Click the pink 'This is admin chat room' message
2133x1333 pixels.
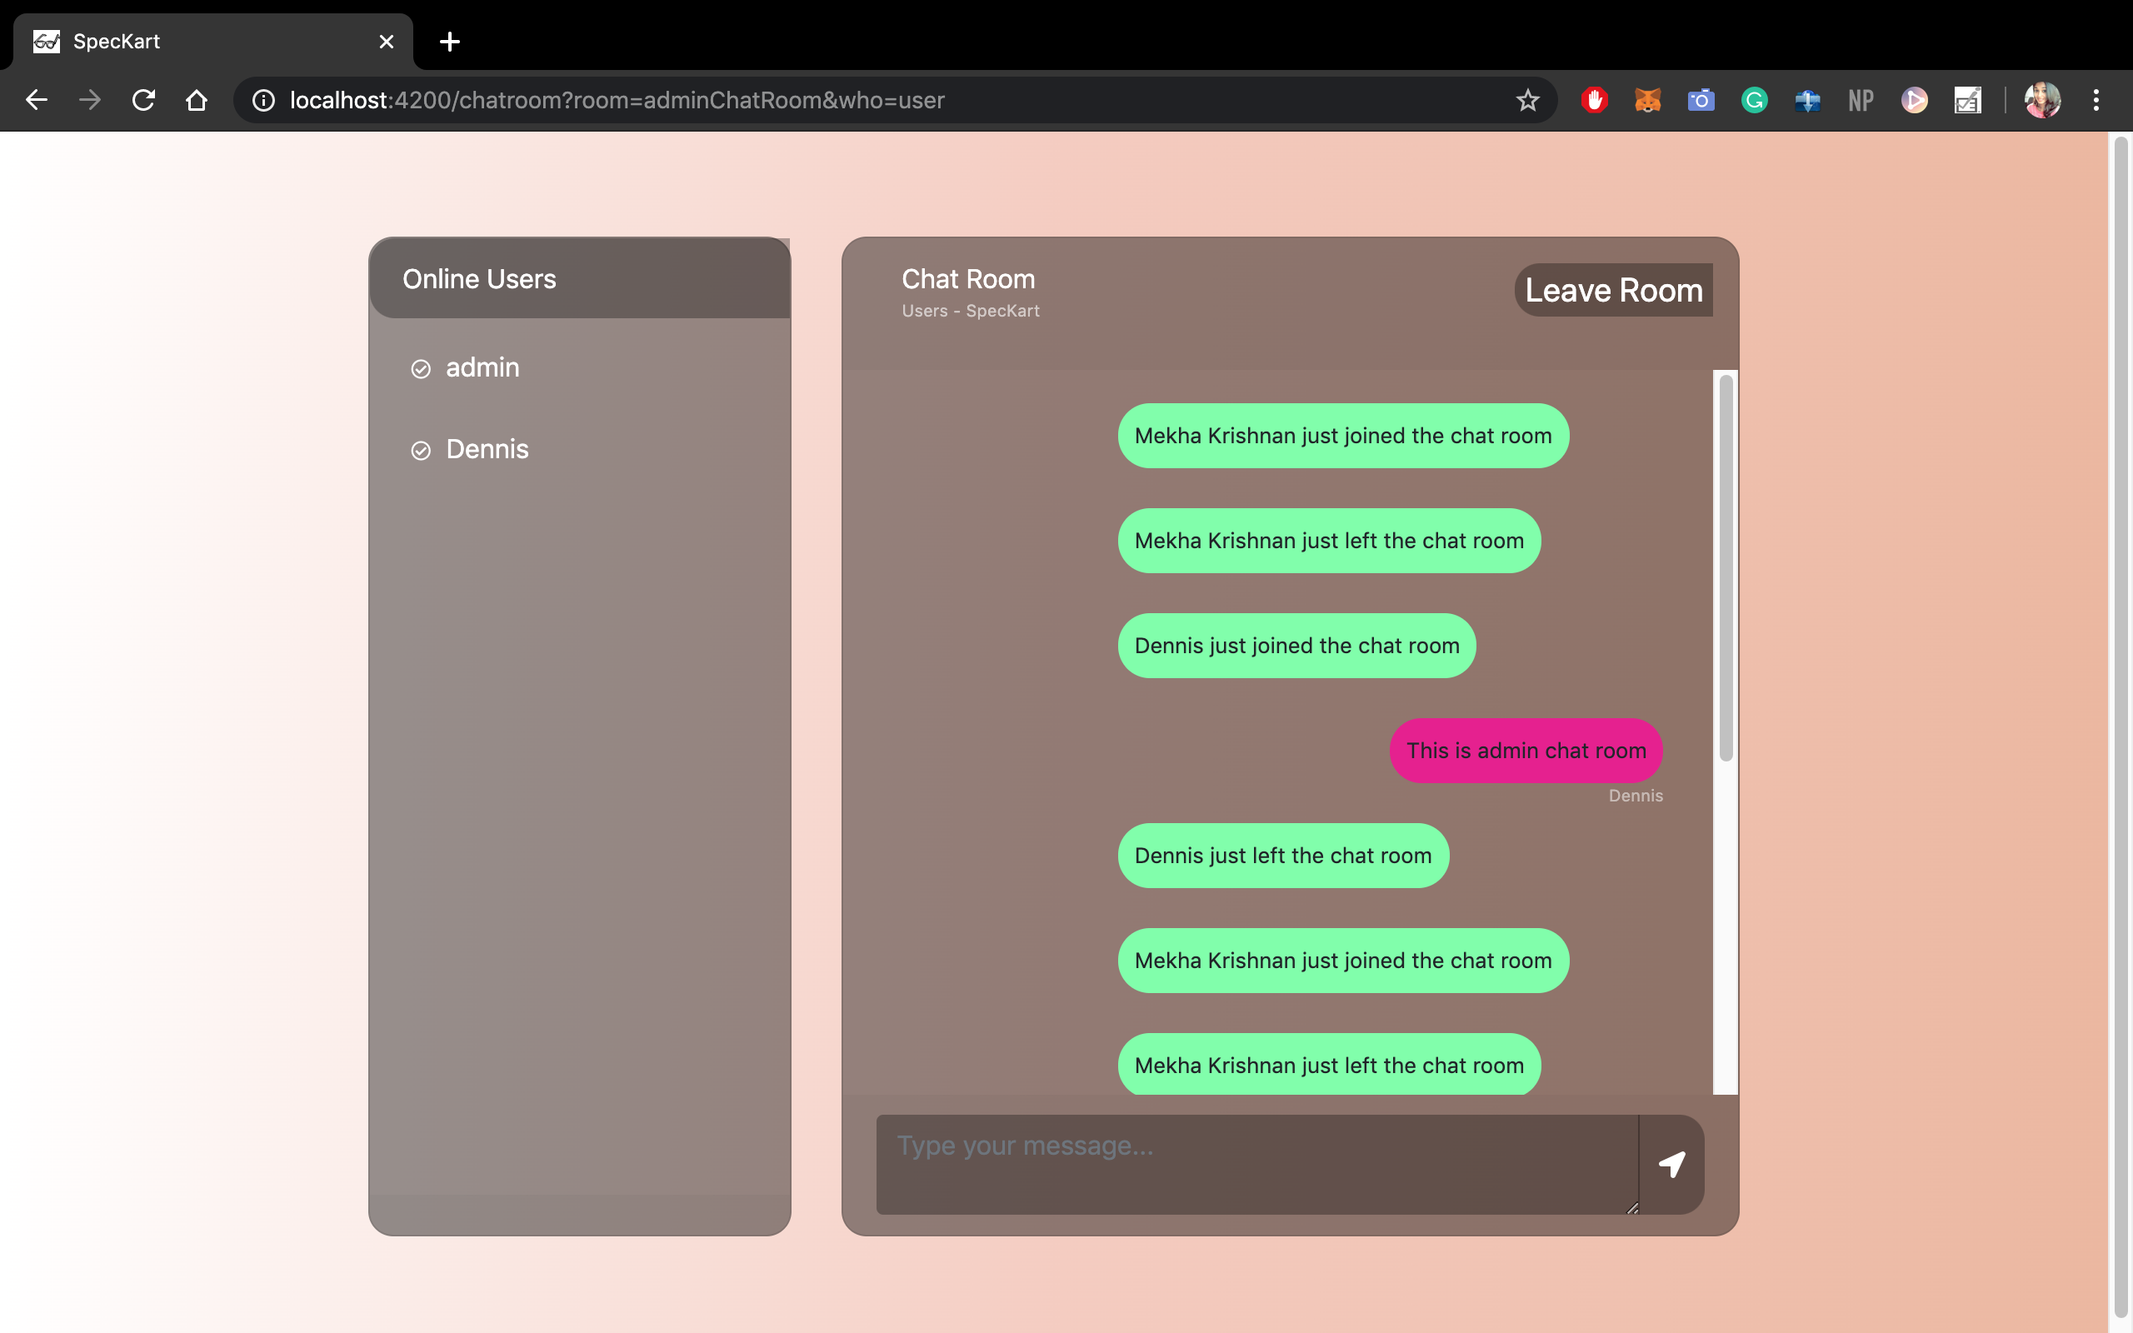tap(1526, 751)
